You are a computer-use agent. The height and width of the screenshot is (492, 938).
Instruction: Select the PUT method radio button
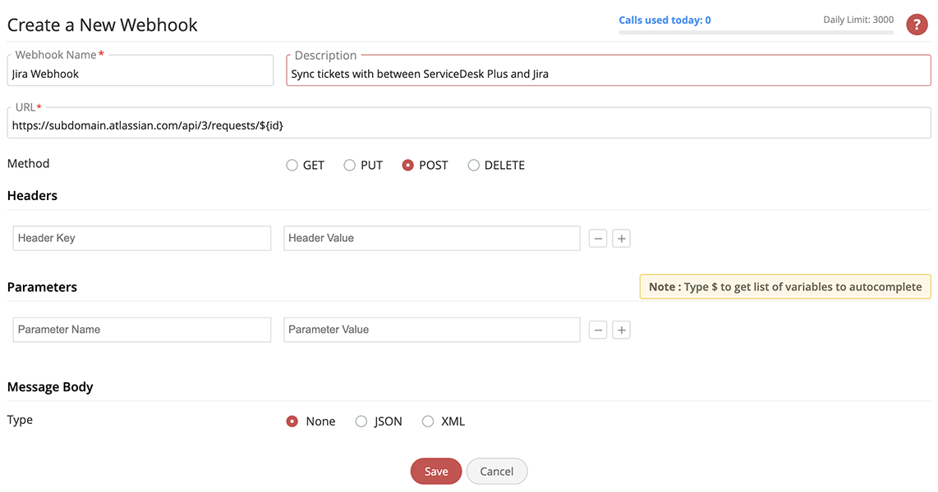(x=349, y=166)
